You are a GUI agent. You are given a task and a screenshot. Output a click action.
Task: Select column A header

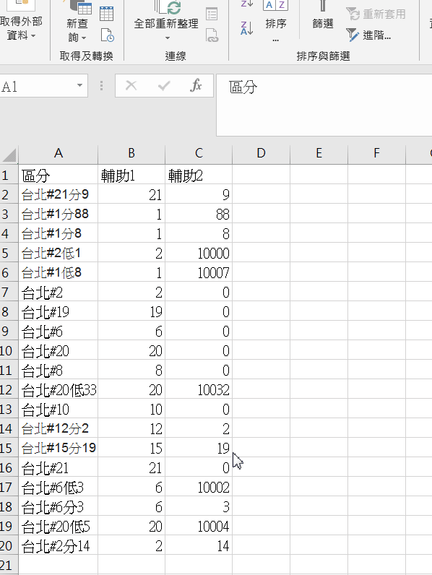59,153
